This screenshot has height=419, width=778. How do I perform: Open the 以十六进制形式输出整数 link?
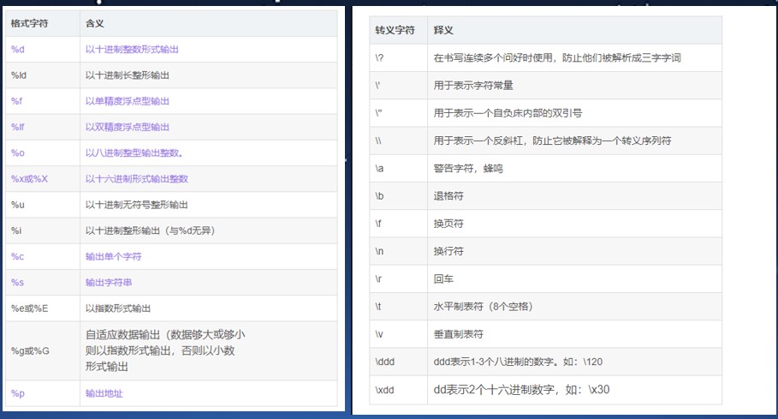click(136, 178)
